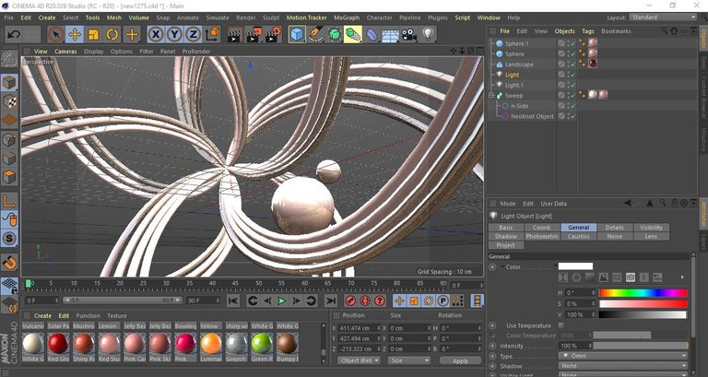708x377 pixels.
Task: Open the Cameras menu in the viewport
Action: click(65, 52)
